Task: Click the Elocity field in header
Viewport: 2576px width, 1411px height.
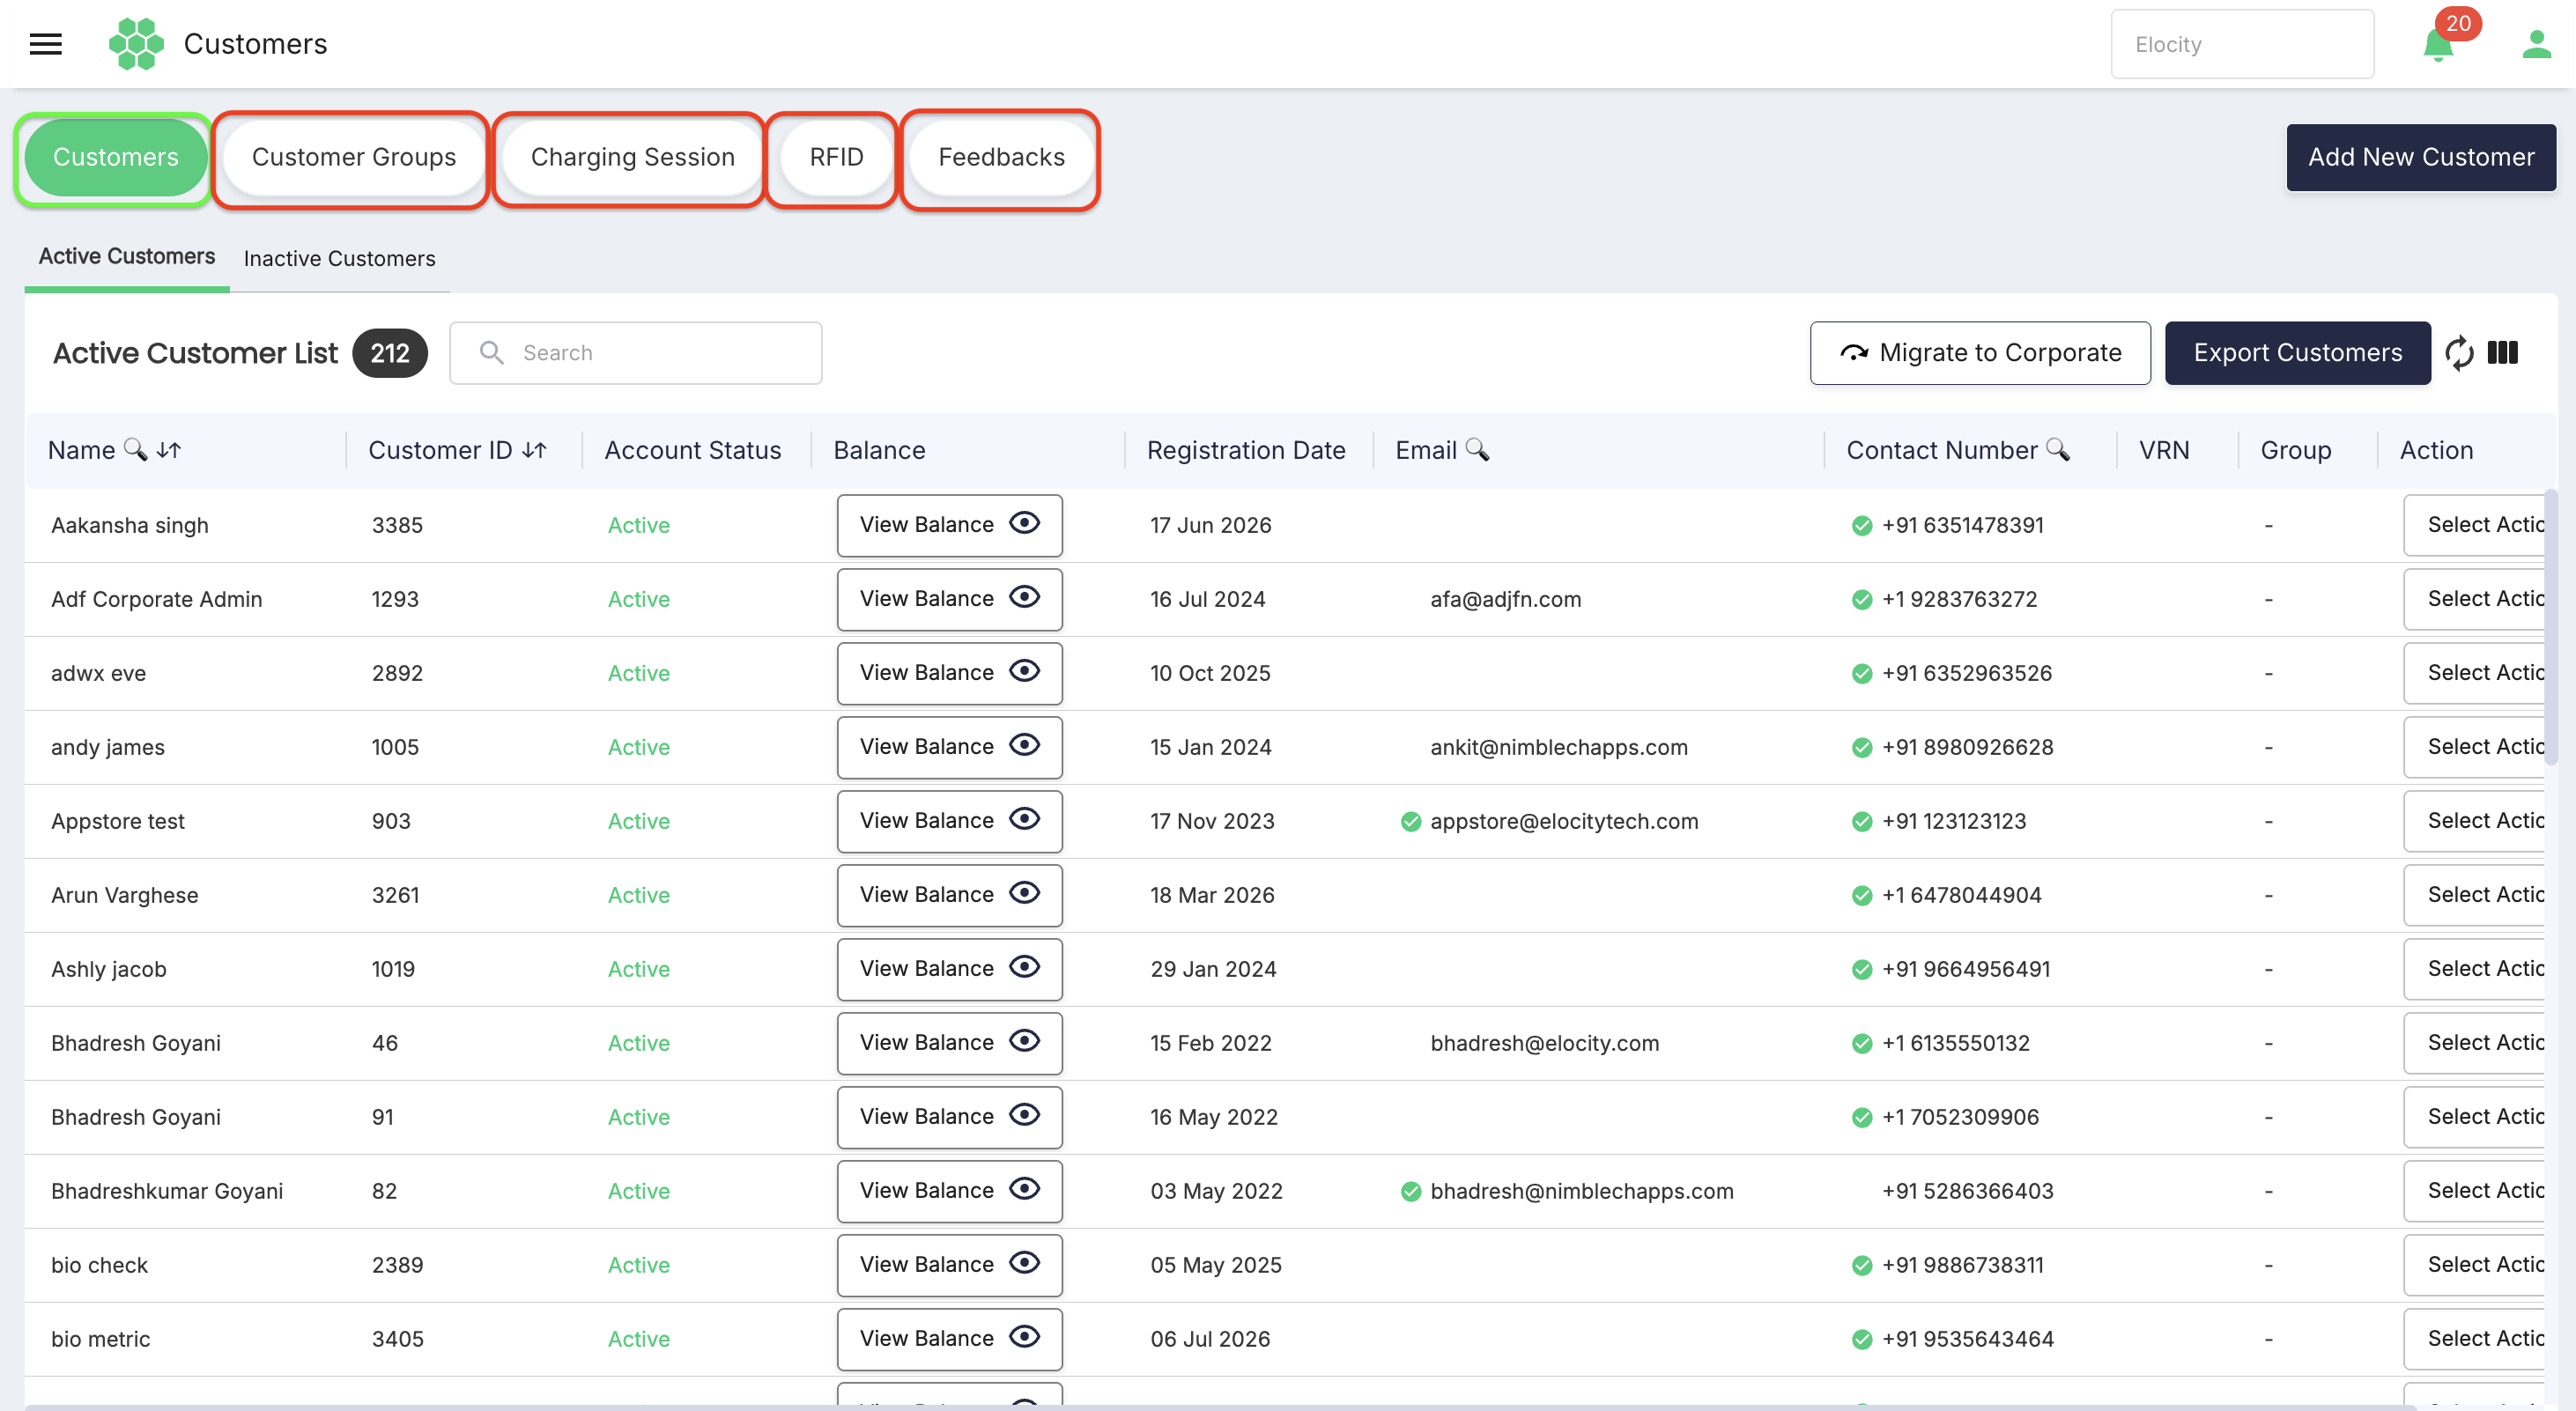Action: click(x=2242, y=44)
